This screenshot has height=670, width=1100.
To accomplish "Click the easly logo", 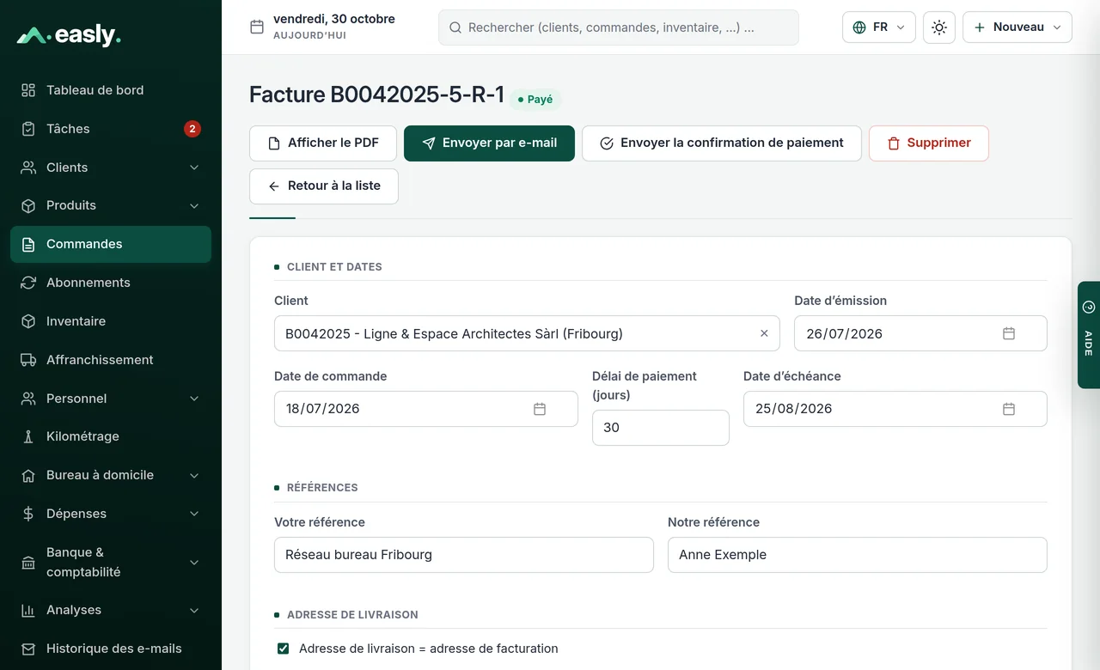I will pos(69,35).
